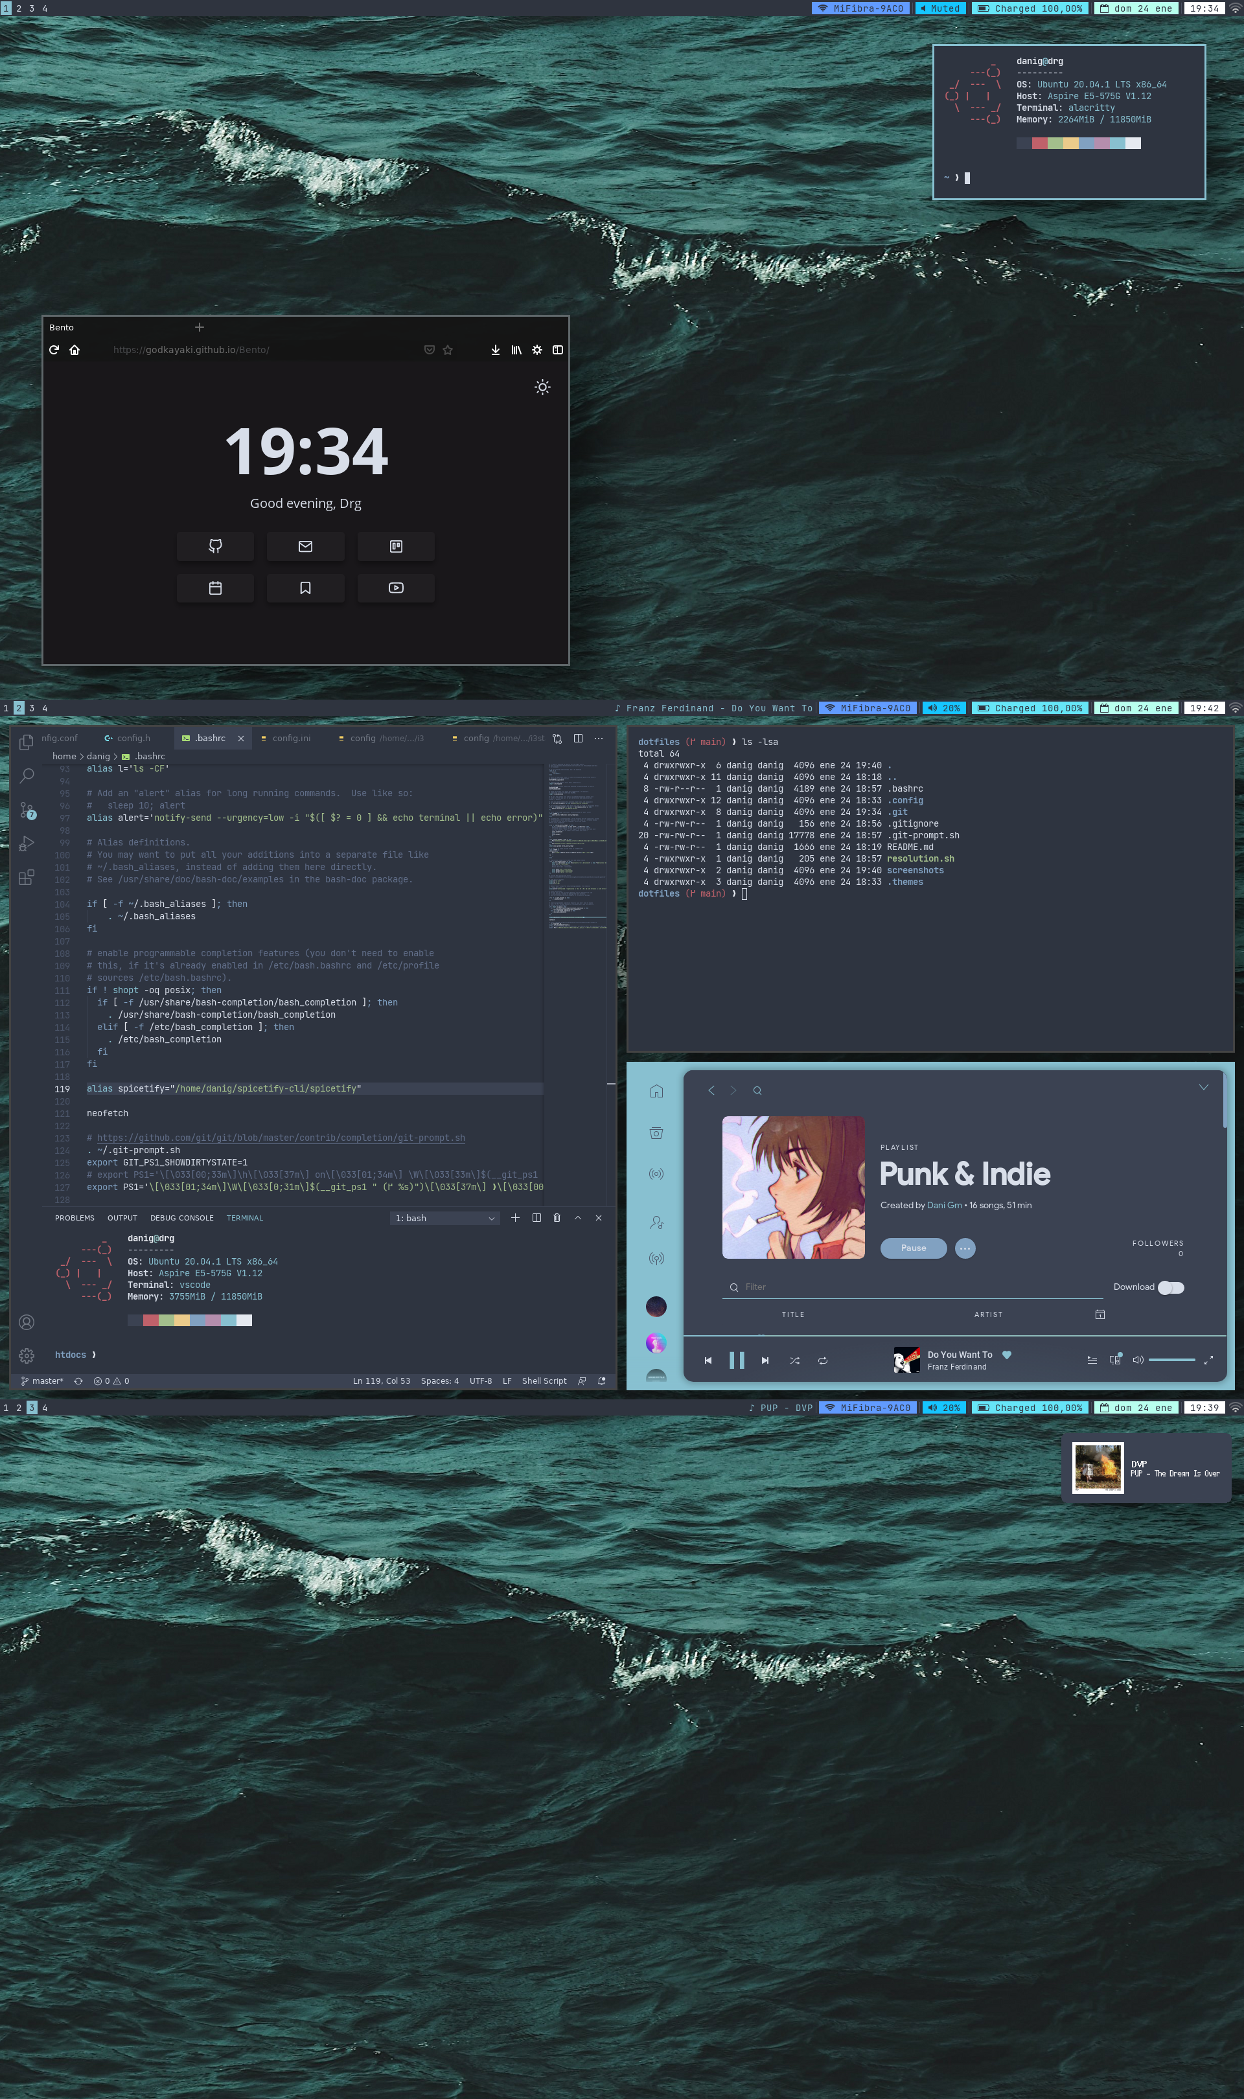Viewport: 1244px width, 2099px height.
Task: Open the playlist more options ellipsis button
Action: pos(965,1248)
